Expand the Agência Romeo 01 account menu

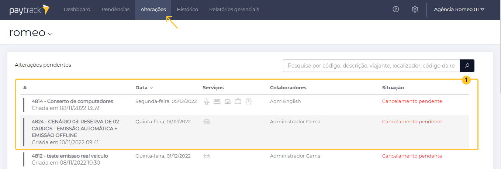[459, 10]
